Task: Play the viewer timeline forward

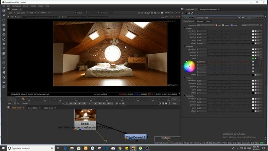Action: pos(95,104)
